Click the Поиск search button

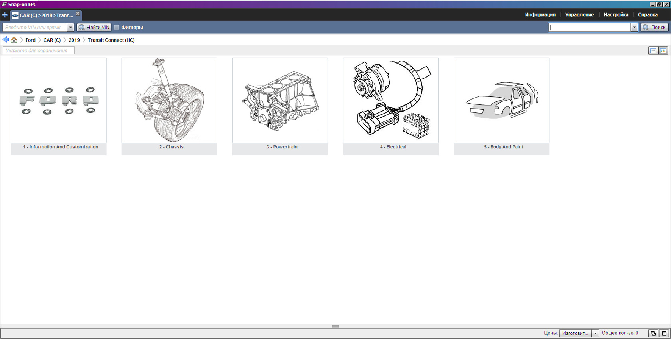point(654,27)
